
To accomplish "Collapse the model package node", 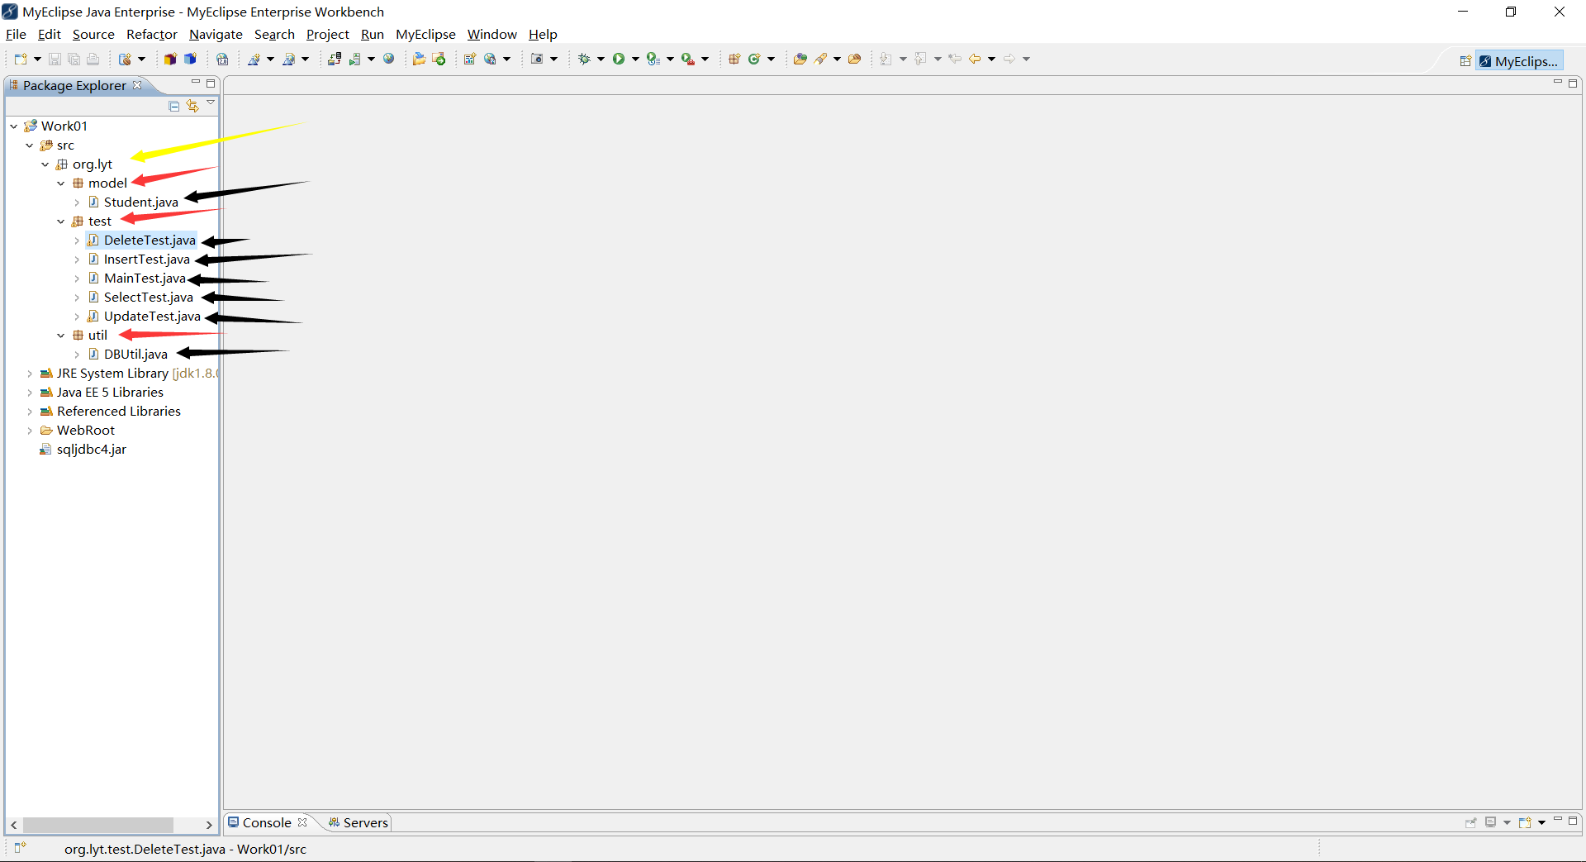I will 61,183.
